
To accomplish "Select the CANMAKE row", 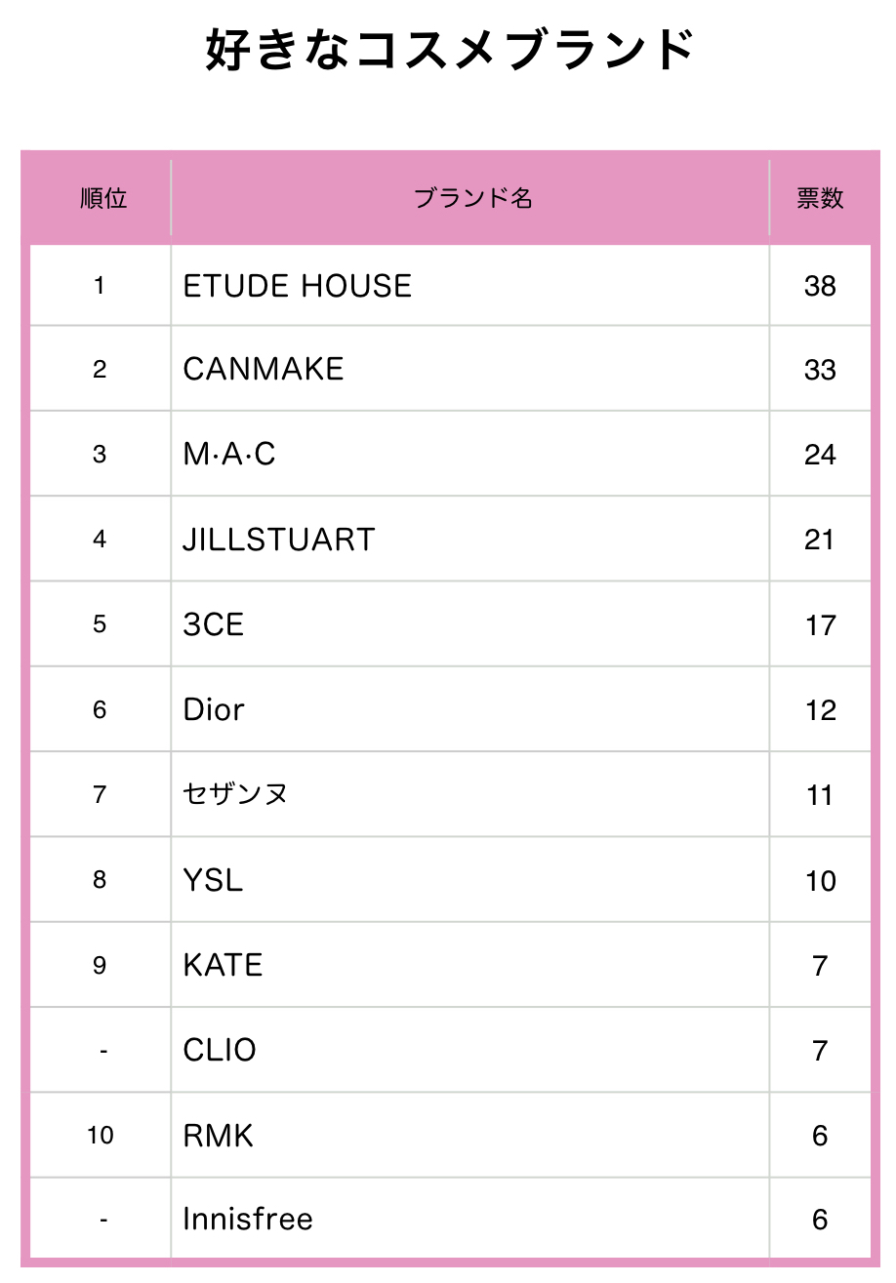I will coord(450,369).
